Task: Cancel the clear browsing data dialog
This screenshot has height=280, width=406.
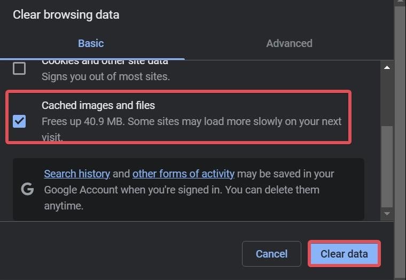Action: pos(271,254)
